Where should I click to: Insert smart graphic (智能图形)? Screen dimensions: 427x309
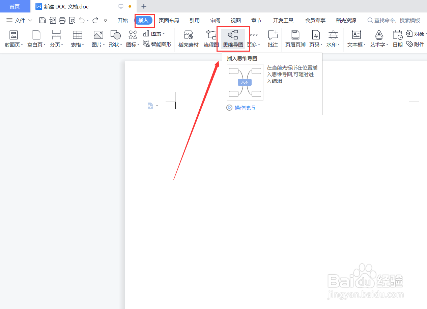pyautogui.click(x=157, y=44)
